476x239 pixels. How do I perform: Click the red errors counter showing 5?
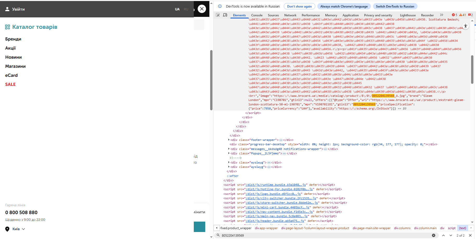(x=455, y=15)
